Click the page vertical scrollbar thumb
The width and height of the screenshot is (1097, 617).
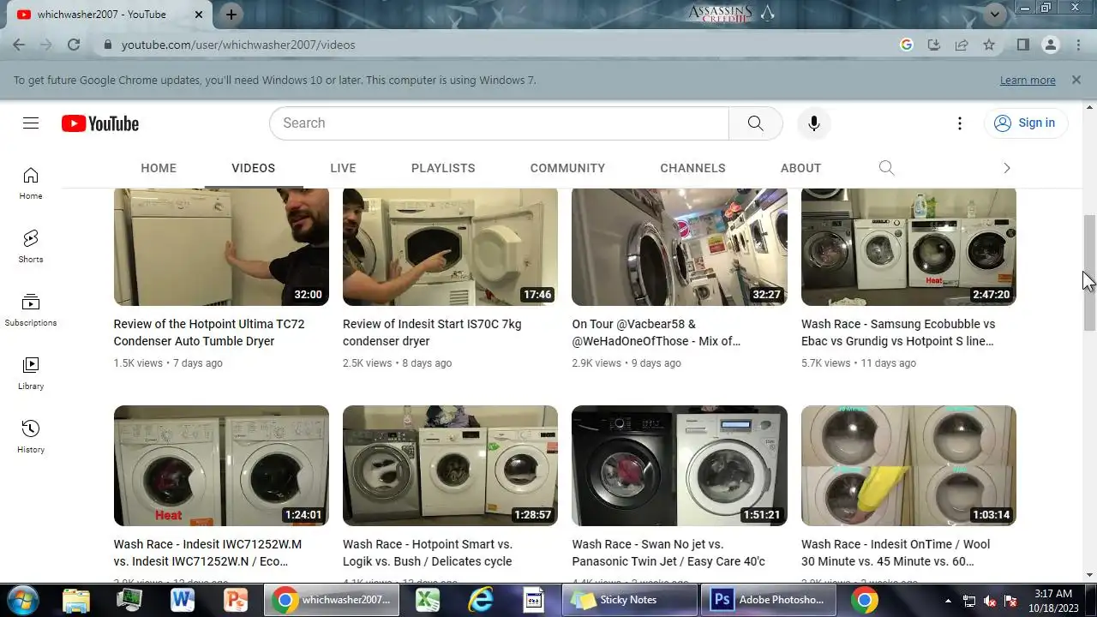(1089, 272)
